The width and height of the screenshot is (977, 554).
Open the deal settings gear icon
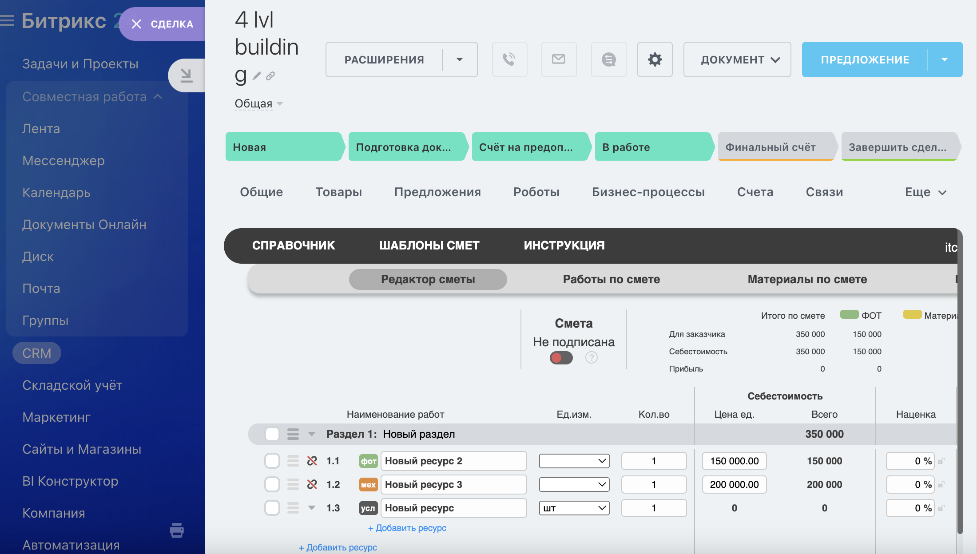coord(655,59)
